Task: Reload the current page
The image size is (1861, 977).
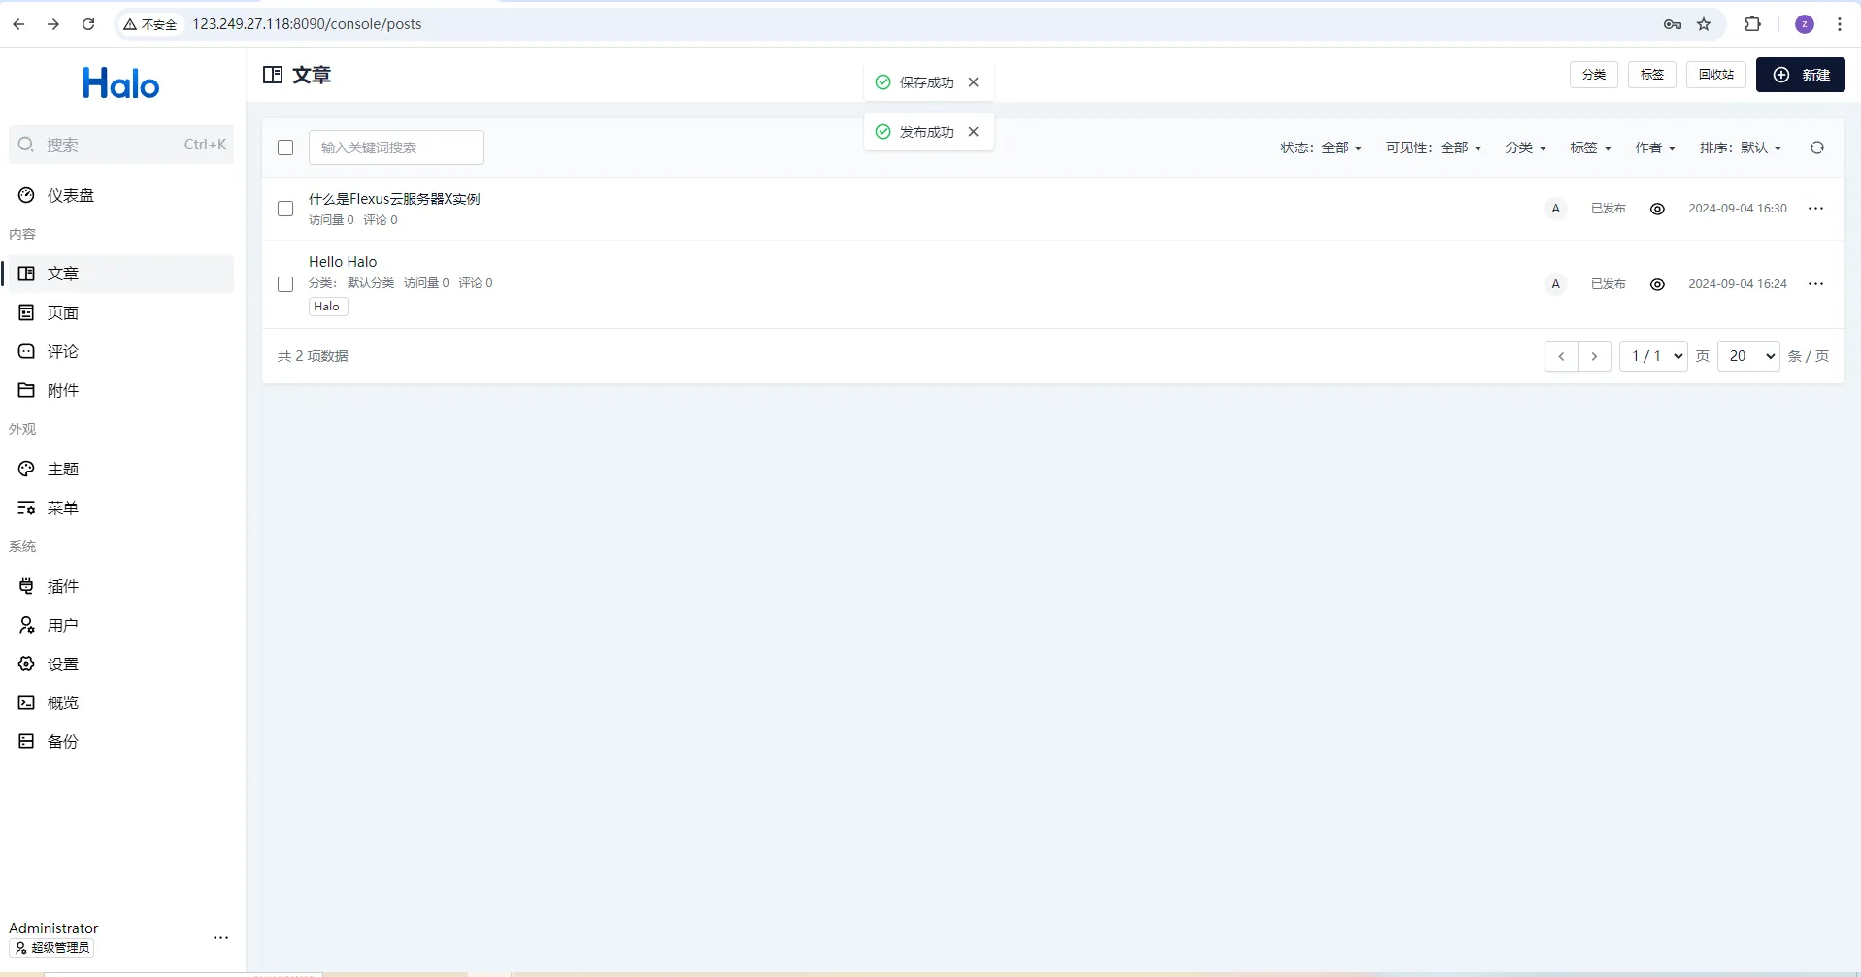Action: tap(88, 24)
